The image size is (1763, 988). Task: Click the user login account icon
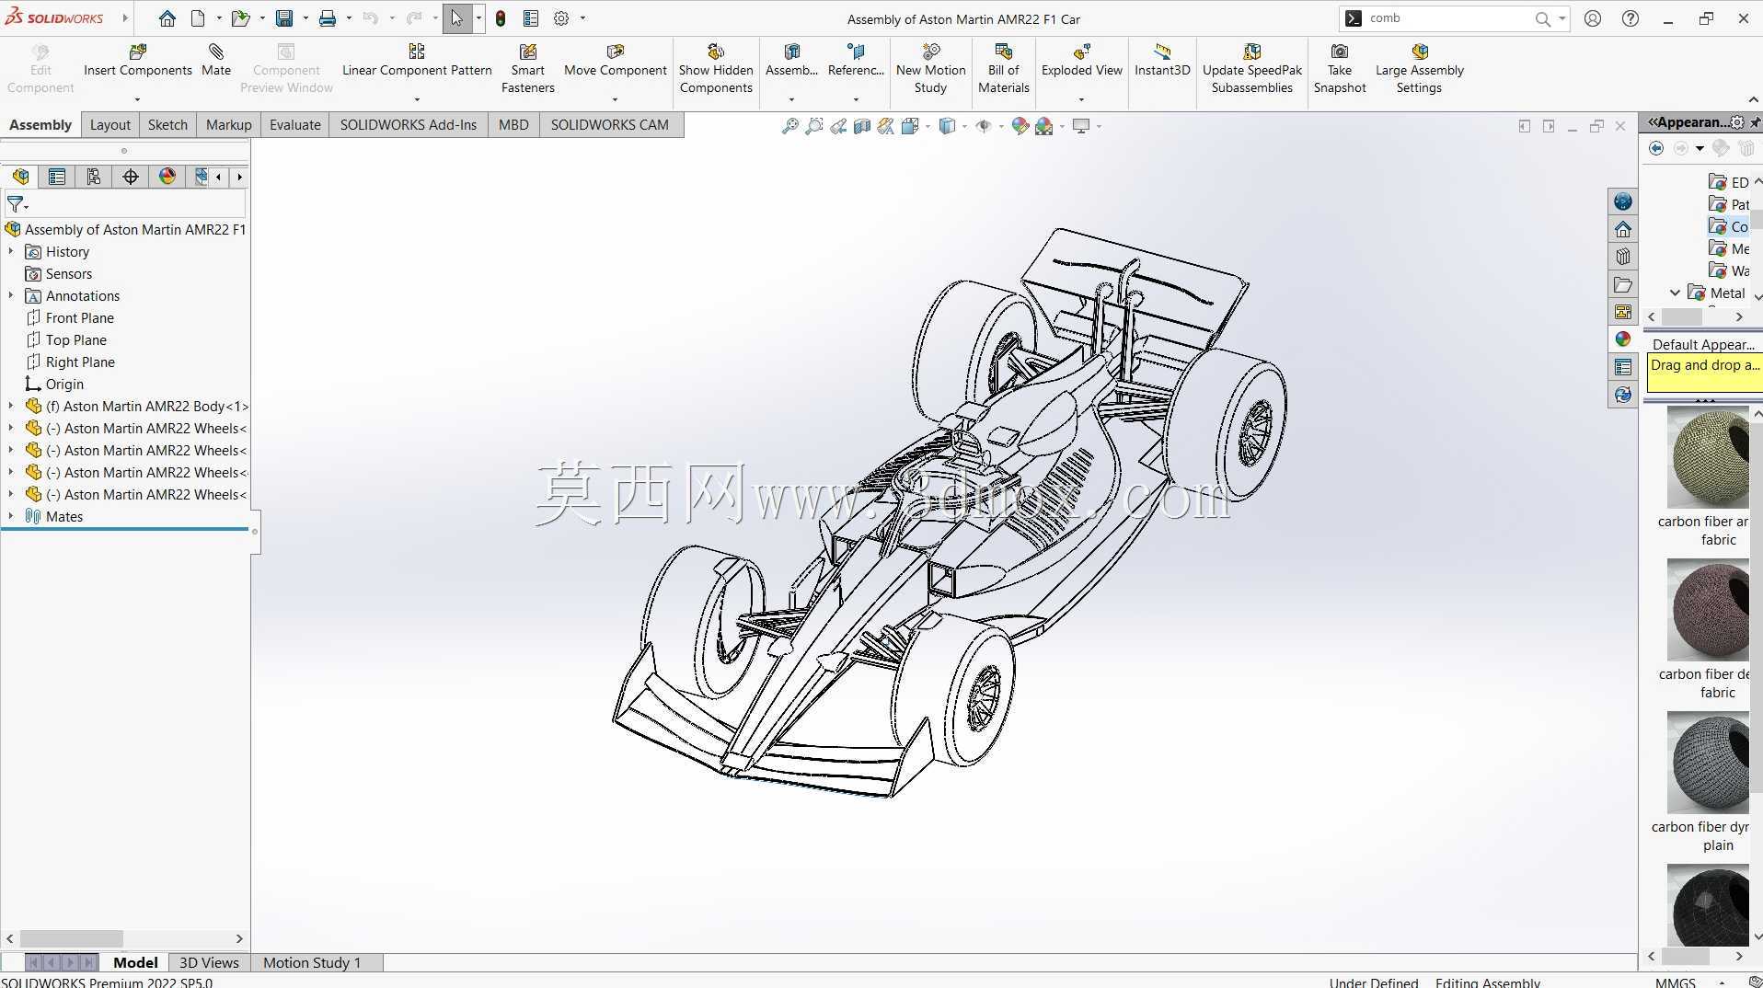click(1593, 18)
